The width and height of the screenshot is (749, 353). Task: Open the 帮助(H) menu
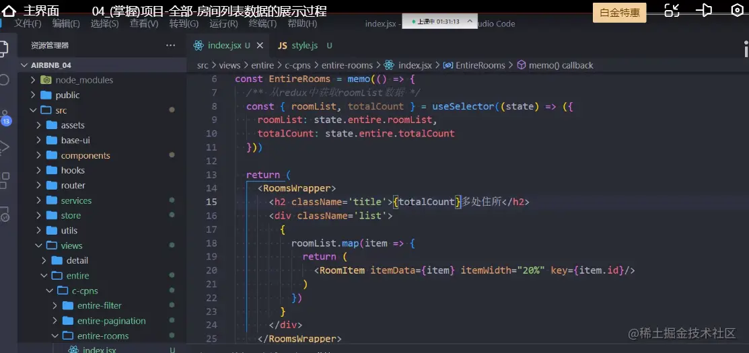coord(302,24)
